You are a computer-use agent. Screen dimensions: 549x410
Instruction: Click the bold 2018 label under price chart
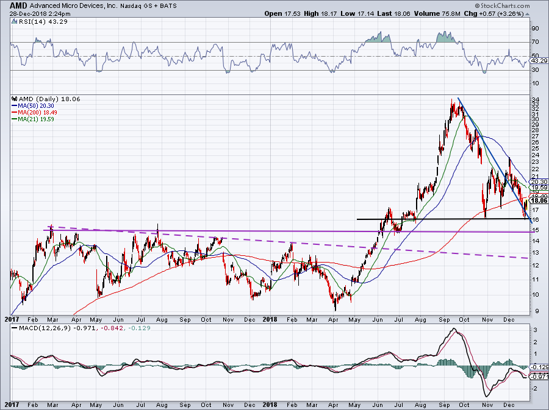(x=270, y=319)
